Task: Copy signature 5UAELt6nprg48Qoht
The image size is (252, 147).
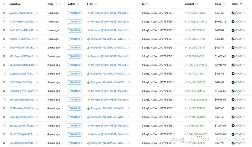Action: pyautogui.click(x=37, y=100)
